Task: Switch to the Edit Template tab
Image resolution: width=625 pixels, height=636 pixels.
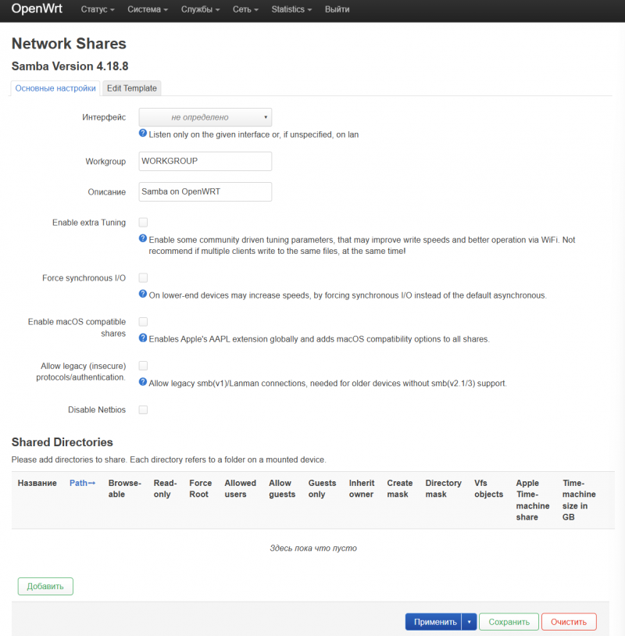Action: coord(131,88)
